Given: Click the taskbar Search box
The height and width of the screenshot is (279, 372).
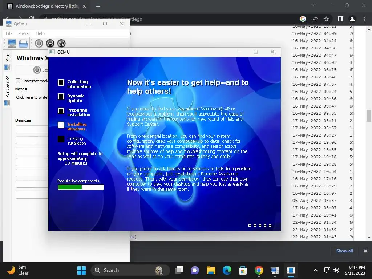Looking at the screenshot, I should point(130,270).
